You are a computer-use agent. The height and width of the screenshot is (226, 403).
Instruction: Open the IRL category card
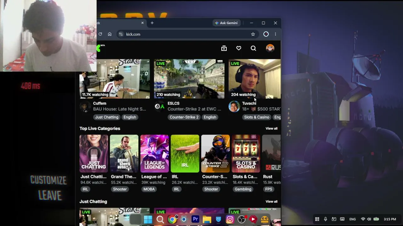[x=185, y=154]
